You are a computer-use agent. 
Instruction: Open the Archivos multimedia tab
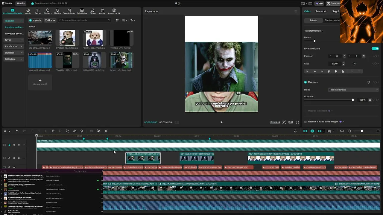point(12,11)
